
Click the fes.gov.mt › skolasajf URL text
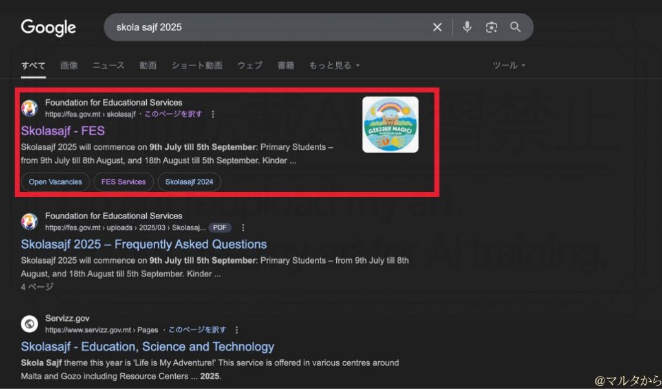click(91, 114)
